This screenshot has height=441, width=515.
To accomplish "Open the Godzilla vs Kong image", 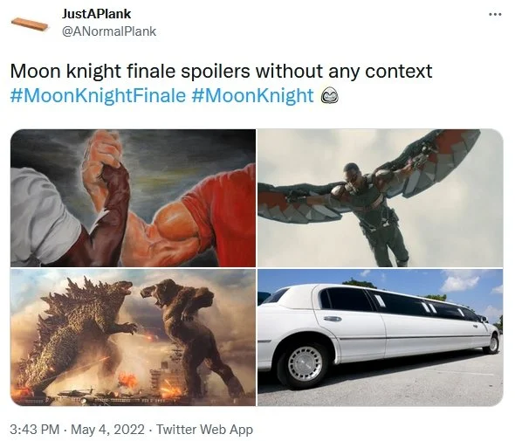I will click(x=133, y=337).
